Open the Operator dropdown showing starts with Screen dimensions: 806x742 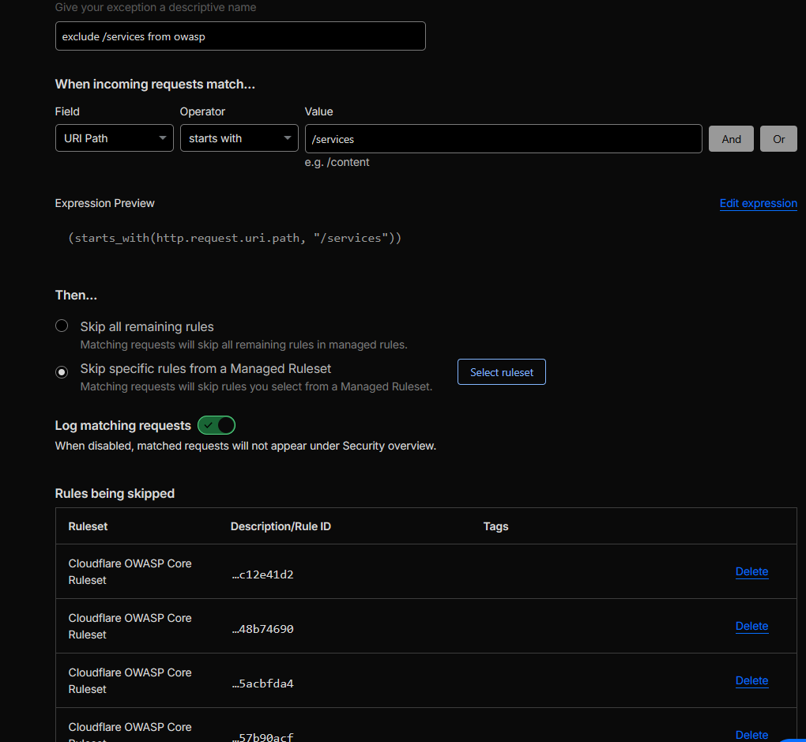pos(239,137)
